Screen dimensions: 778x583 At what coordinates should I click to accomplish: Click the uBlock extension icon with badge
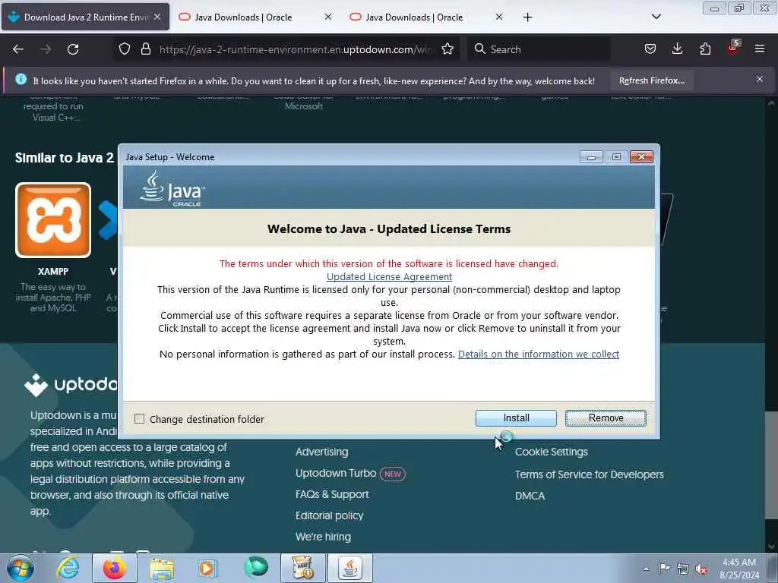[733, 48]
